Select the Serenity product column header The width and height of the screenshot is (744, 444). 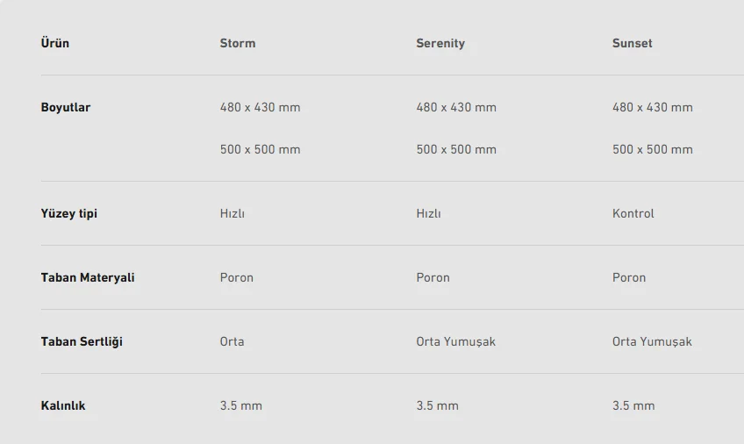(x=440, y=43)
